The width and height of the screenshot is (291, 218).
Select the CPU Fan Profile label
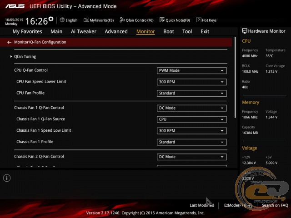click(30, 93)
